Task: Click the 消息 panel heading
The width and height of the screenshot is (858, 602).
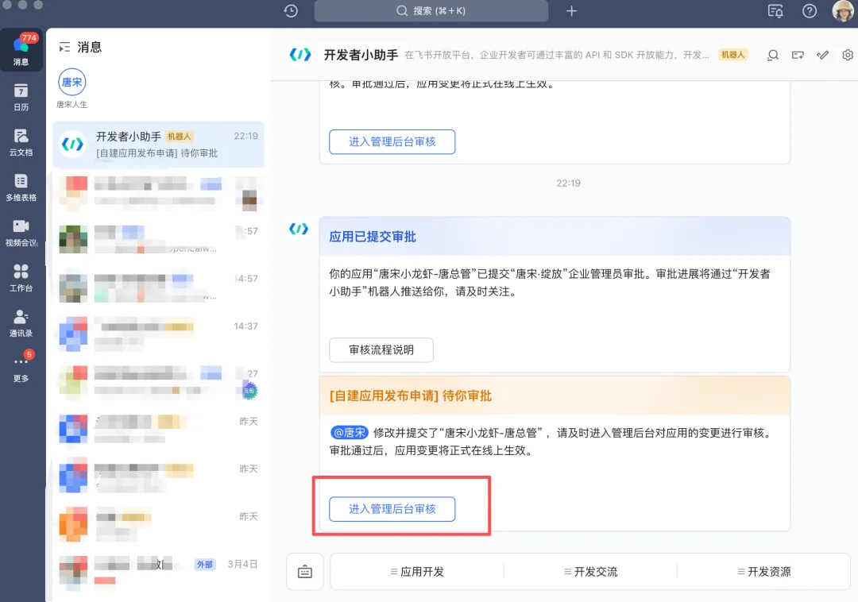Action: [89, 47]
